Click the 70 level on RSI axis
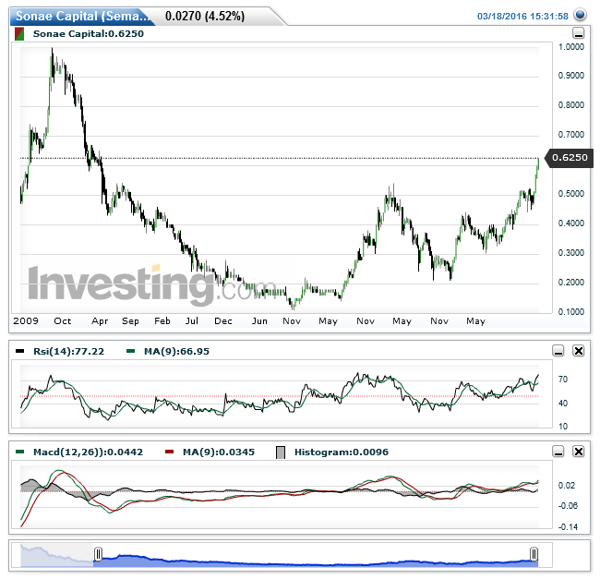This screenshot has height=579, width=600. (563, 380)
